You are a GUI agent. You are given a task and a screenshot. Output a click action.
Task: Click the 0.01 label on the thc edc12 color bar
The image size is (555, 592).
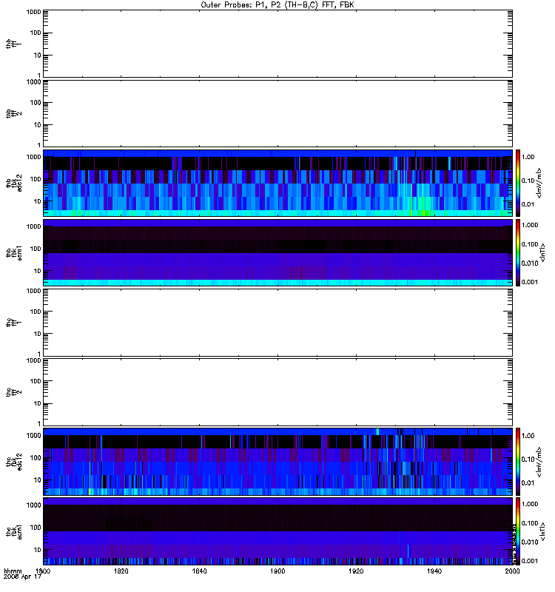coord(528,483)
